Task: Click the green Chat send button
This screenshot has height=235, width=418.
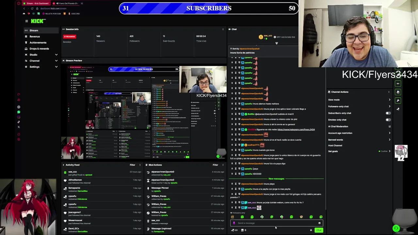Action: pos(319,230)
